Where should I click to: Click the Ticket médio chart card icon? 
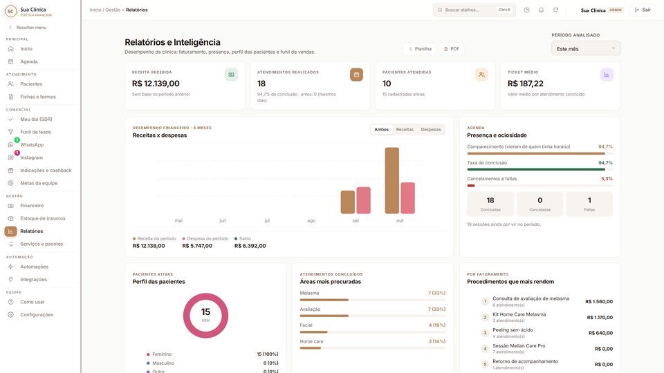point(607,75)
